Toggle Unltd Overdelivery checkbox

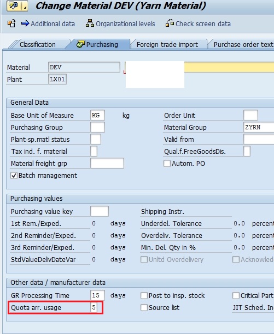[144, 259]
